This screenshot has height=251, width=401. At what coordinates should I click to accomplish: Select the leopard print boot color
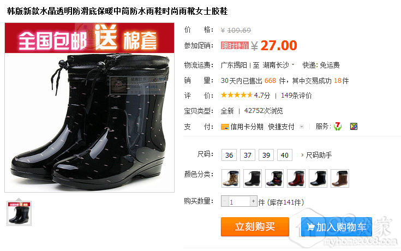click(x=230, y=178)
